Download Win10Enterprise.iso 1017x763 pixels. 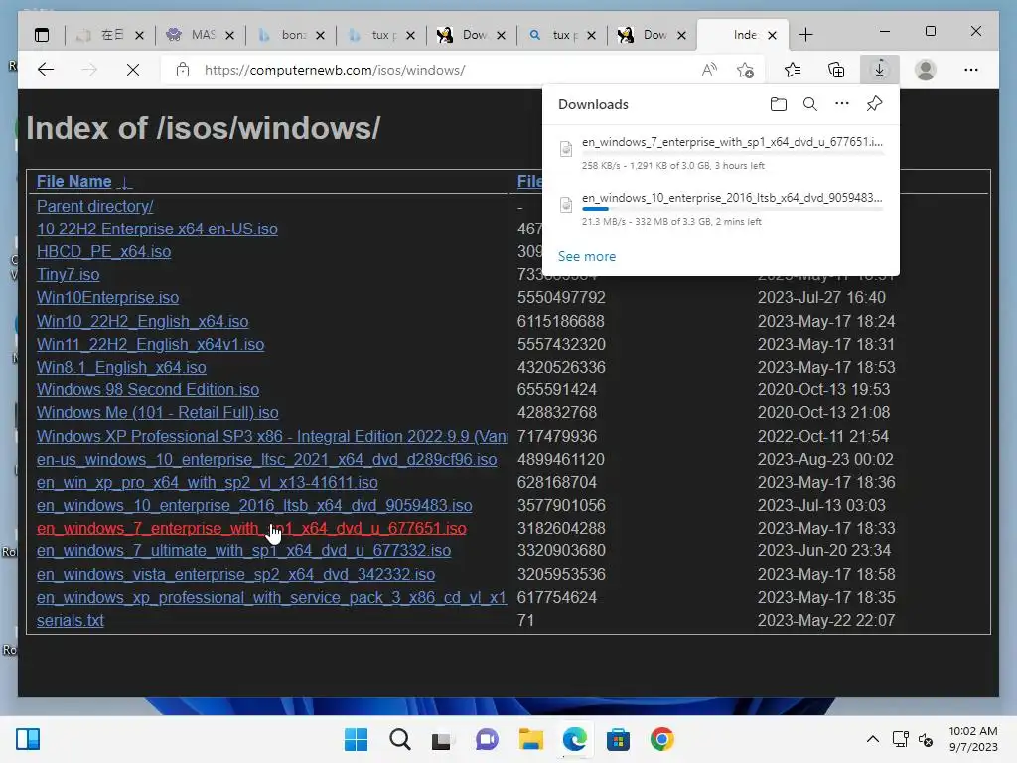(107, 298)
